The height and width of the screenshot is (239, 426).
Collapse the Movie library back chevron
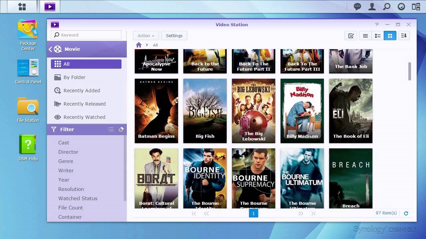[x=51, y=49]
